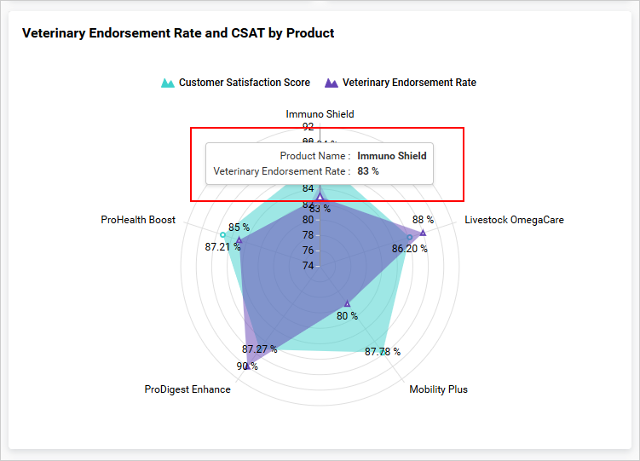Select the 88 % data label

pos(423,220)
